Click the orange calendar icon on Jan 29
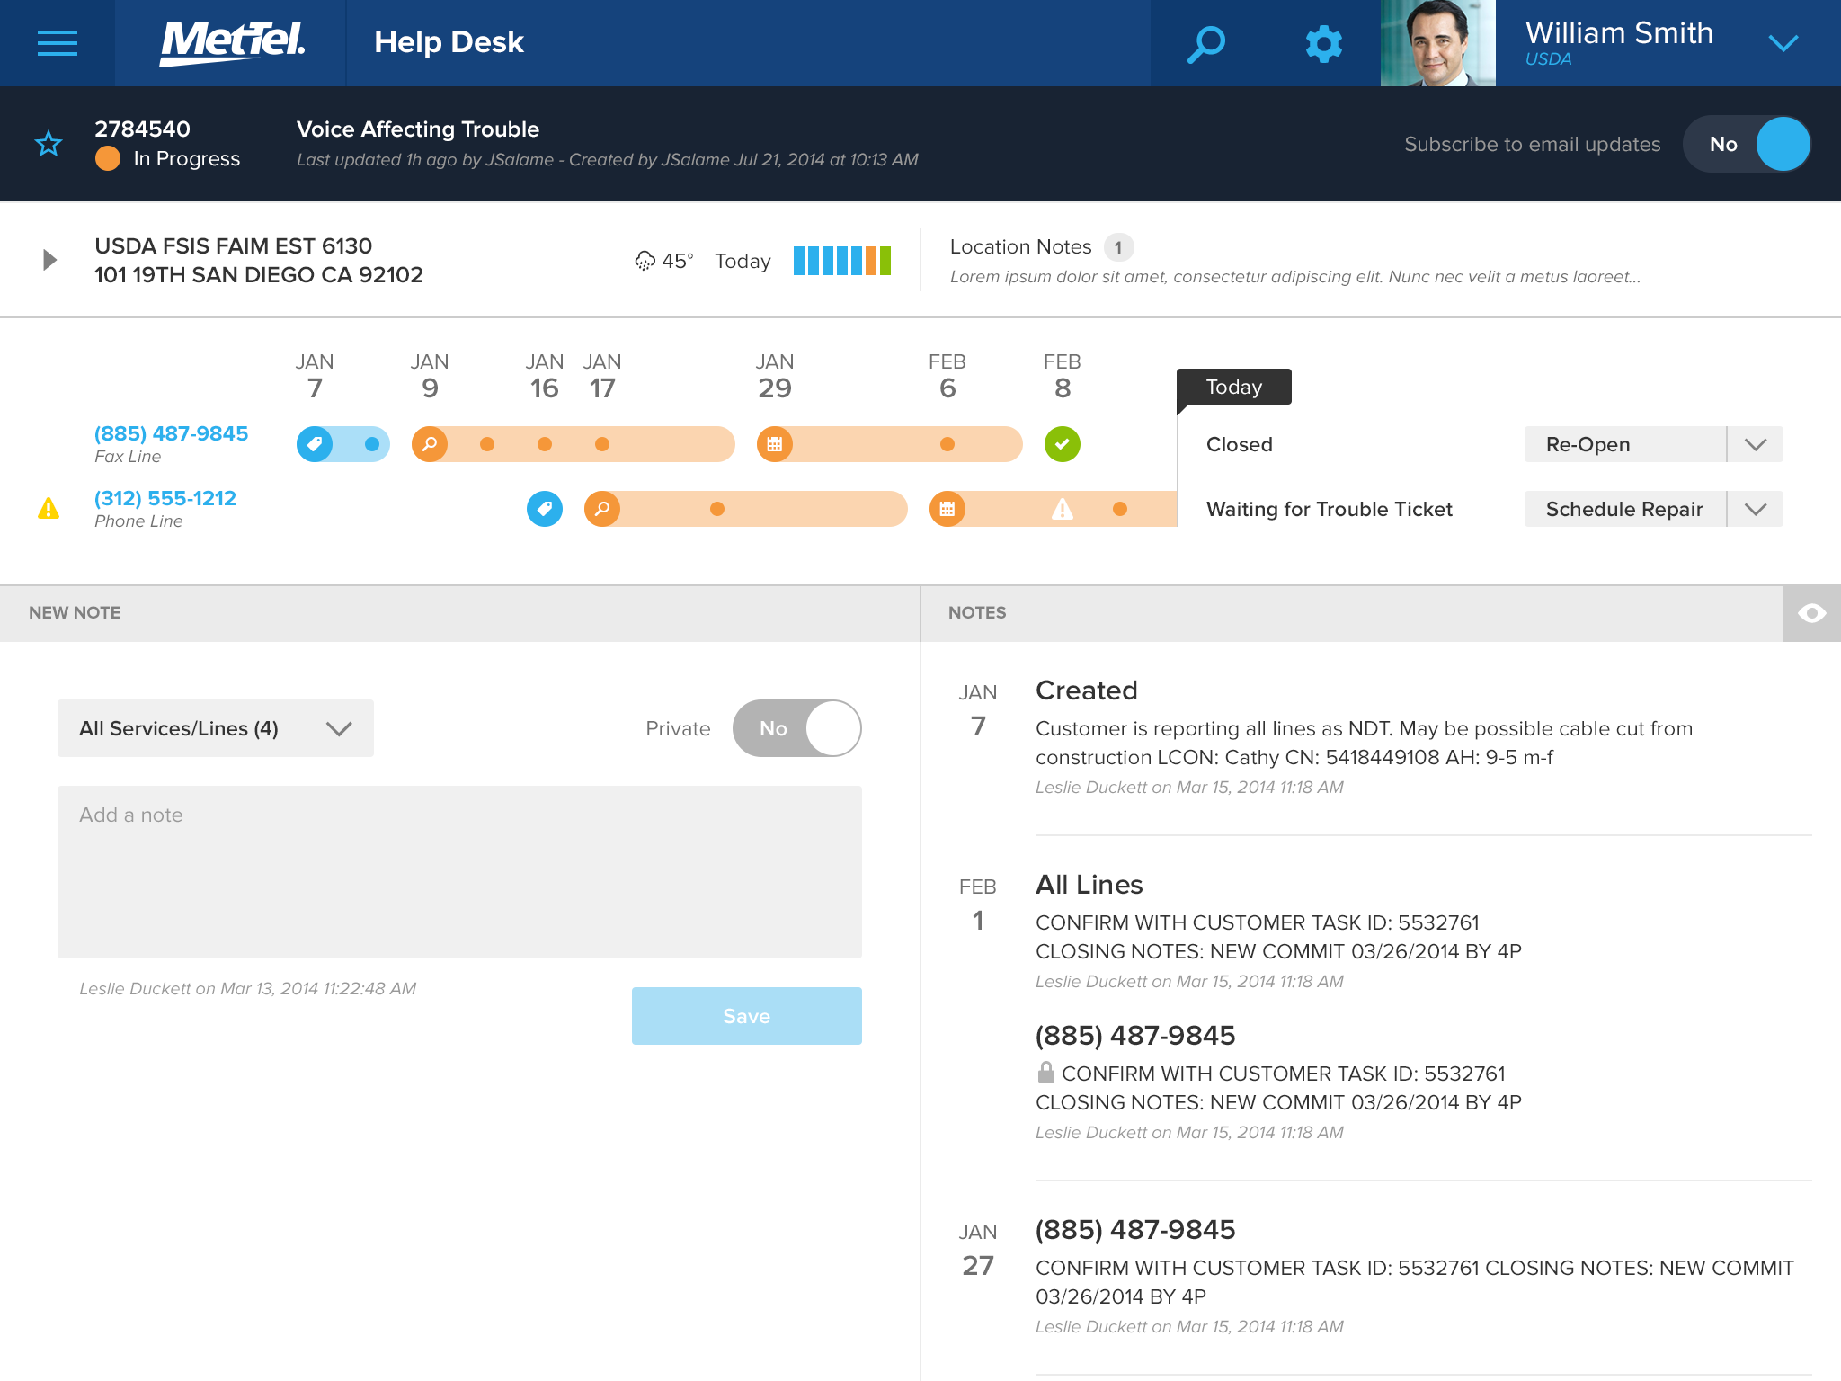Image resolution: width=1841 pixels, height=1381 pixels. [774, 444]
